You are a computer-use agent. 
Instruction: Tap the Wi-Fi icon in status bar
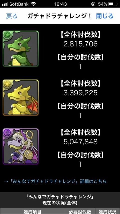click(x=33, y=4)
